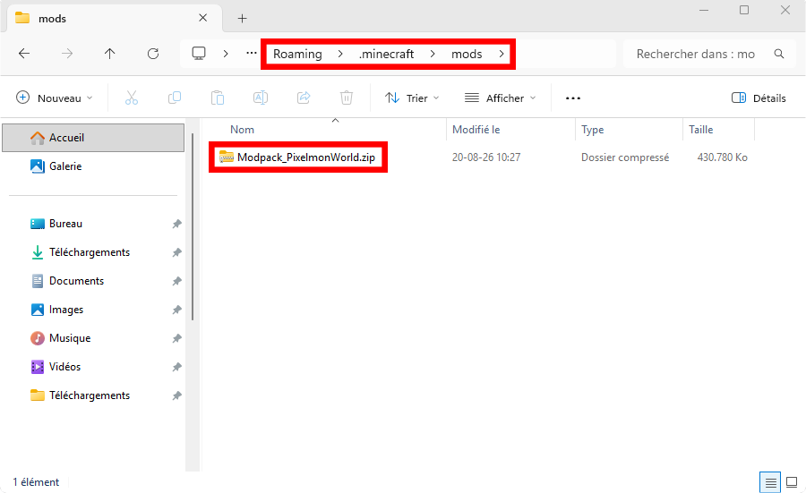806x493 pixels.
Task: Click Roaming in the address path
Action: pos(297,54)
